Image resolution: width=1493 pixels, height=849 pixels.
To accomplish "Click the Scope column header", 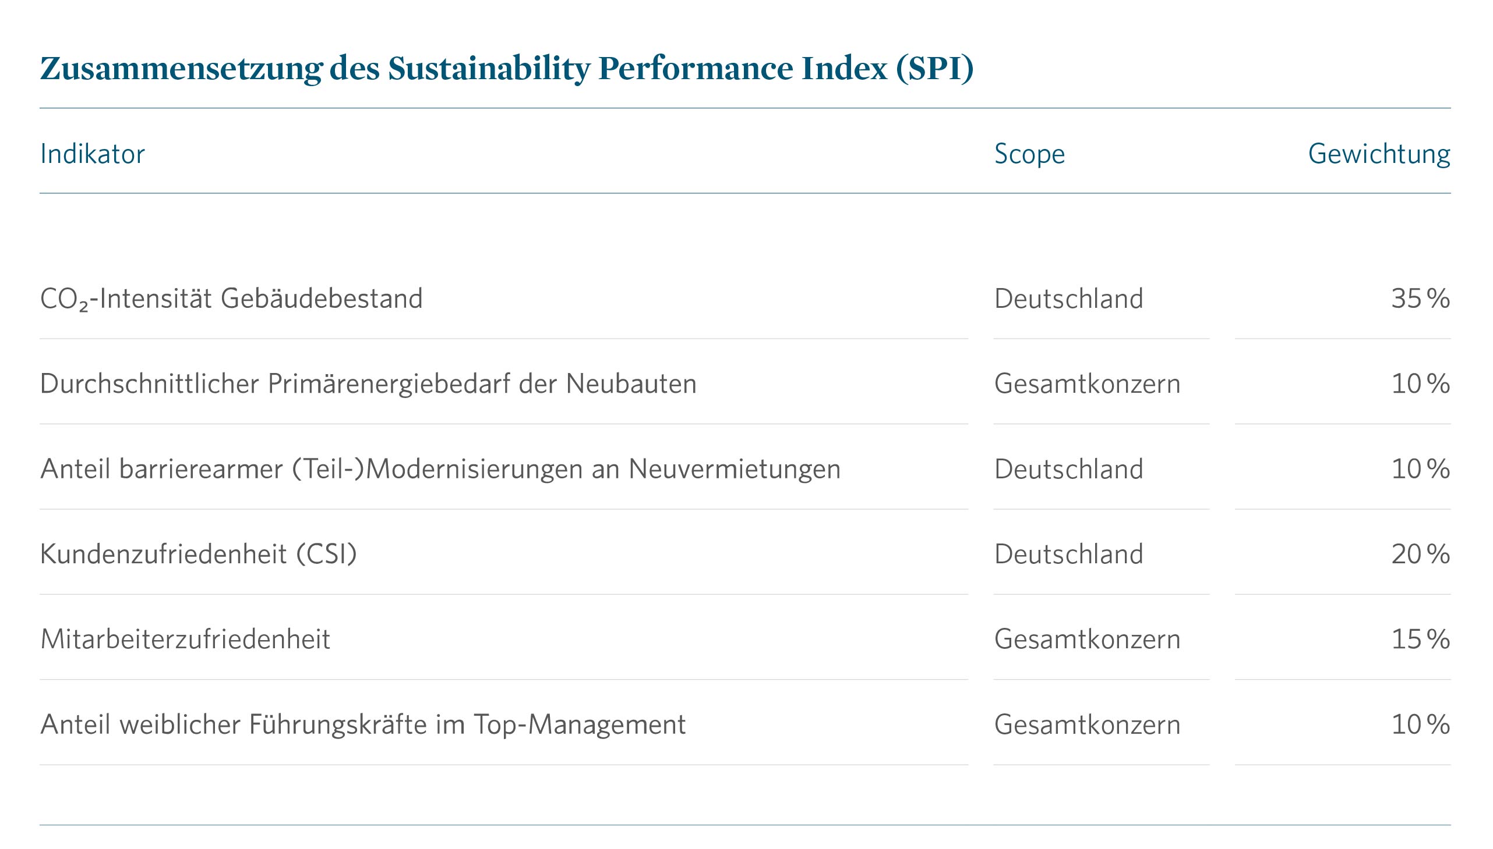I will tap(1029, 154).
